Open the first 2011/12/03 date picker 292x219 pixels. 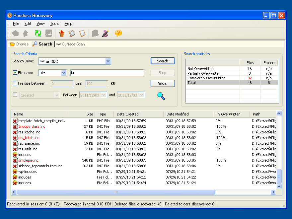coord(104,95)
